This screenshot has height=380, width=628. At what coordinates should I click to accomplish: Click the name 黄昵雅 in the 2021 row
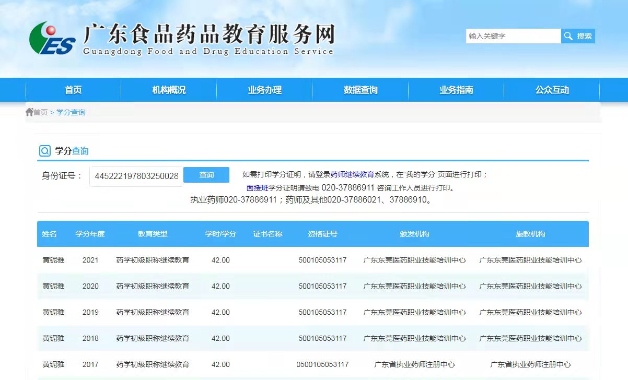point(53,260)
